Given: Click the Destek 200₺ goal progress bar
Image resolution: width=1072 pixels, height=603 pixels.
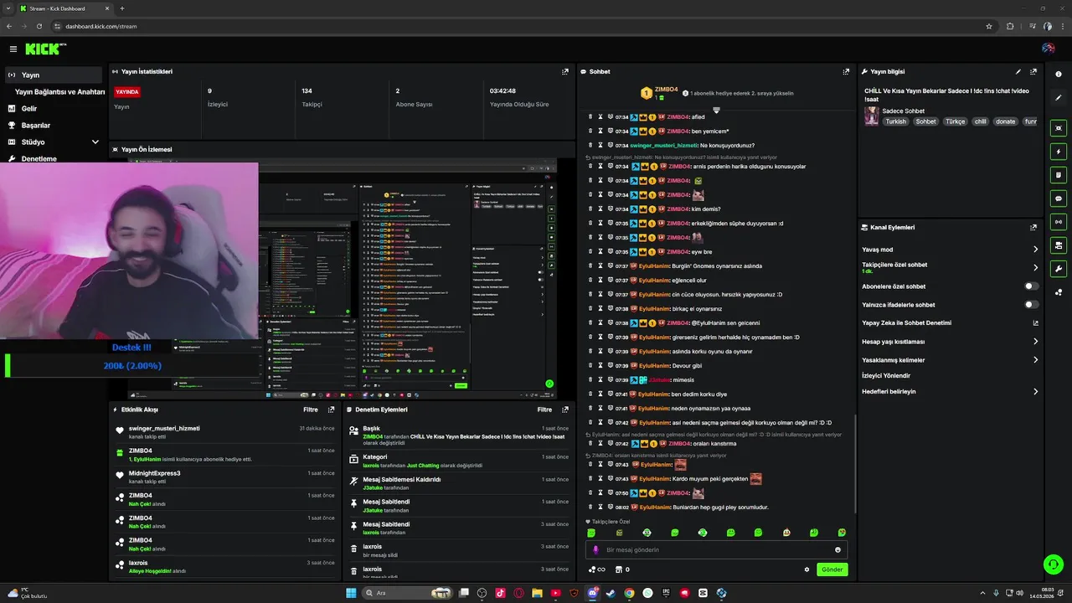Looking at the screenshot, I should click(134, 366).
